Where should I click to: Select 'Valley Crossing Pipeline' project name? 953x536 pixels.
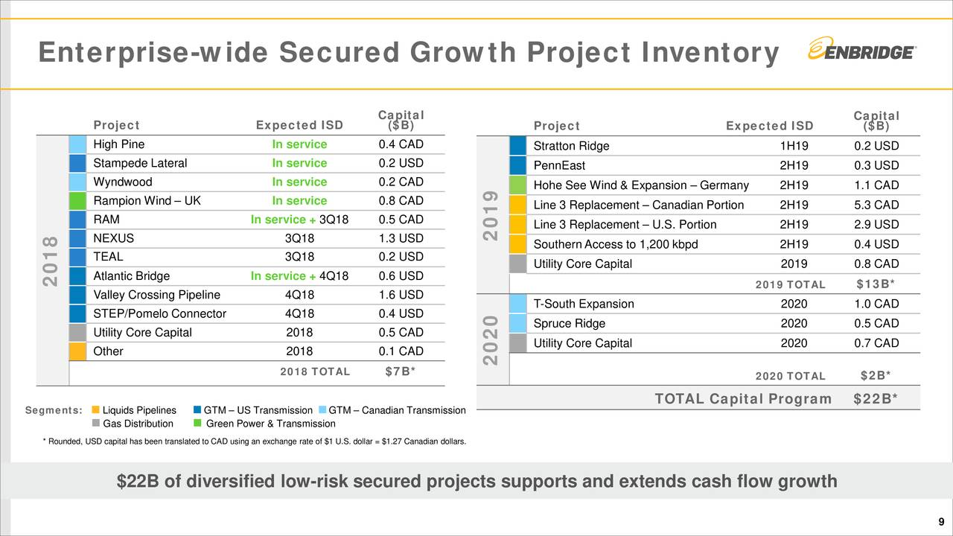[x=157, y=295]
